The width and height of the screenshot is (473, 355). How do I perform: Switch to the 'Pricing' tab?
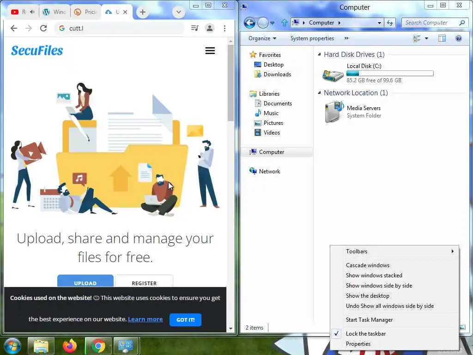85,12
